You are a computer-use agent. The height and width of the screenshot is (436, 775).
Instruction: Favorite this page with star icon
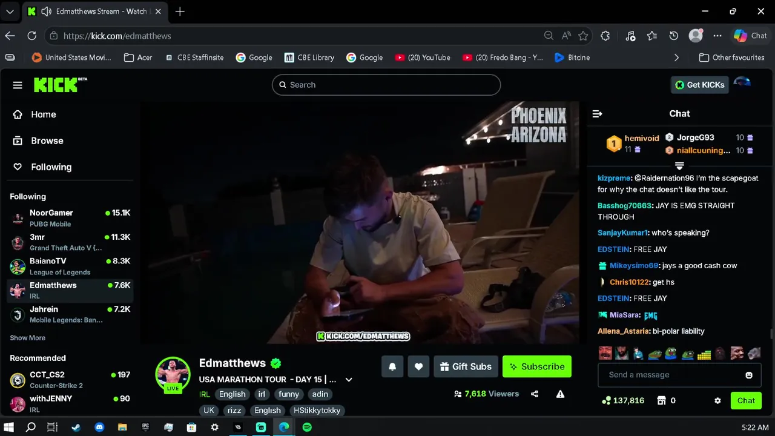(x=583, y=36)
